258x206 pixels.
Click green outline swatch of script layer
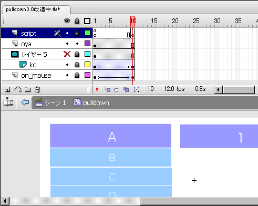coord(87,33)
